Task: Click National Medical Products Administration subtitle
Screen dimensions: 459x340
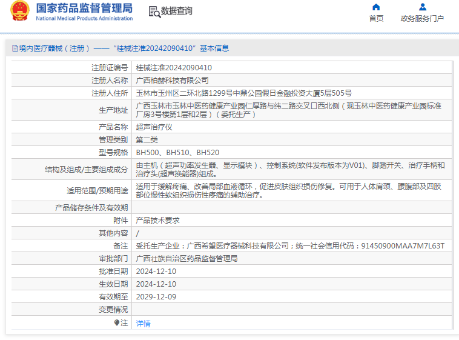Action: (x=84, y=18)
